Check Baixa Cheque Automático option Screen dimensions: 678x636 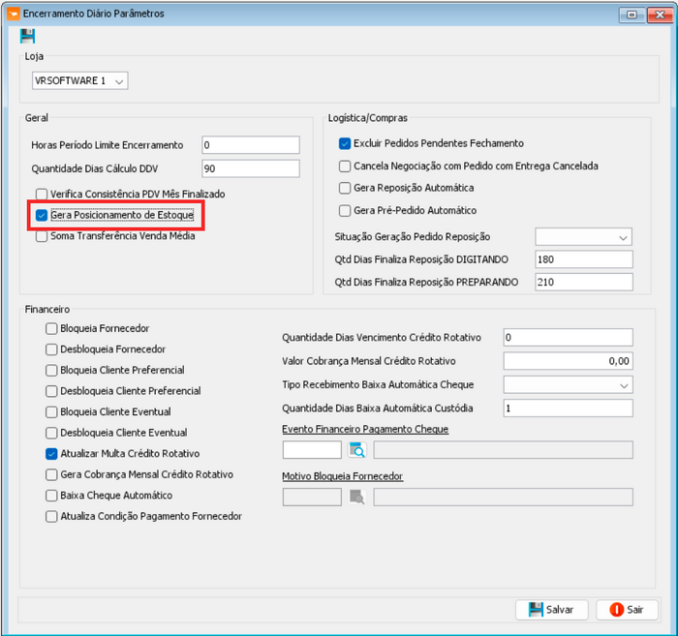pyautogui.click(x=51, y=495)
